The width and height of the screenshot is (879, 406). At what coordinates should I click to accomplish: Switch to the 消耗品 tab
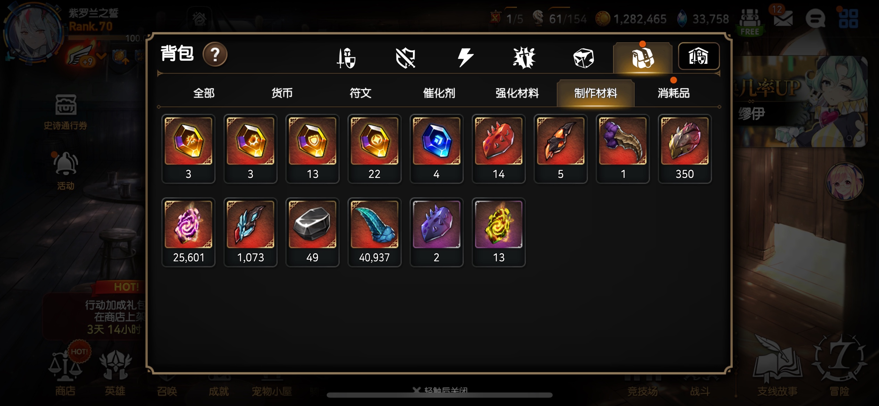point(673,93)
